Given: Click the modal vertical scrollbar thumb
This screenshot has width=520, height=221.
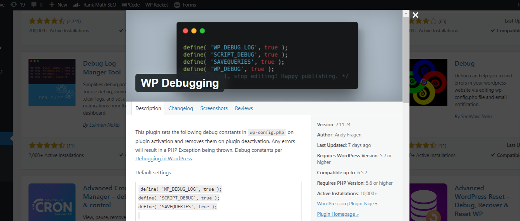Looking at the screenshot, I should tap(406, 60).
